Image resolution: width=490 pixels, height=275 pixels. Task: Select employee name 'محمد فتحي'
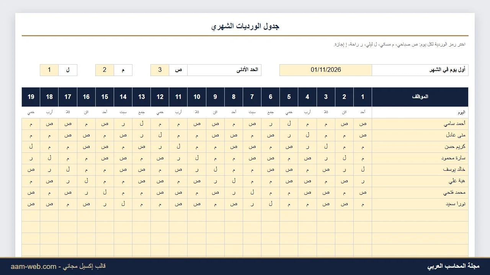point(420,192)
